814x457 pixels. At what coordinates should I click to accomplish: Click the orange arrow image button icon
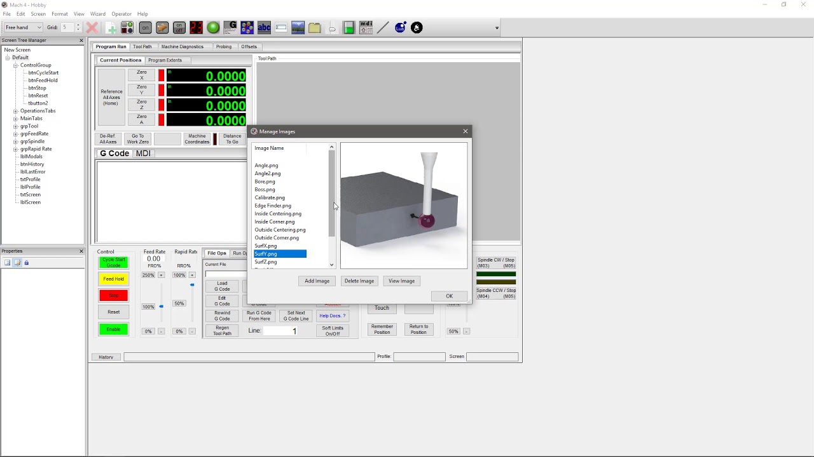[162, 27]
